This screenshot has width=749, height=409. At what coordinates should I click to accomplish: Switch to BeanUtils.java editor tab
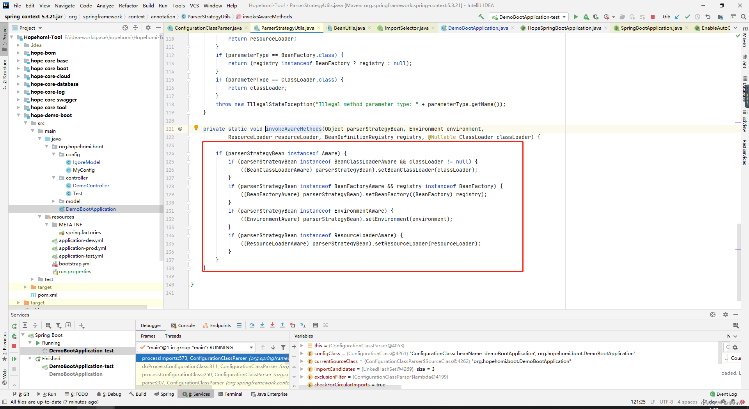click(x=346, y=28)
